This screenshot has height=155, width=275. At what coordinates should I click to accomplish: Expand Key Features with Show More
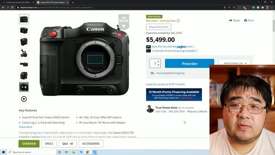point(26,127)
